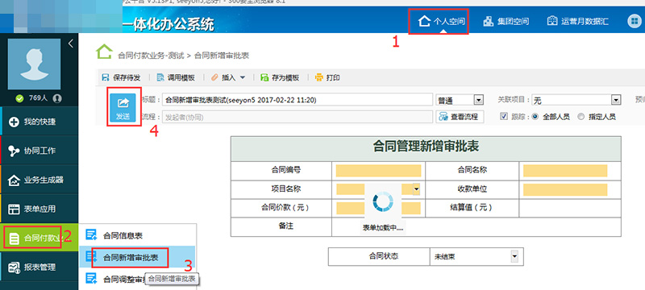This screenshot has height=290, width=645.
Task: Open the 插入 insert dropdown
Action: pyautogui.click(x=228, y=77)
